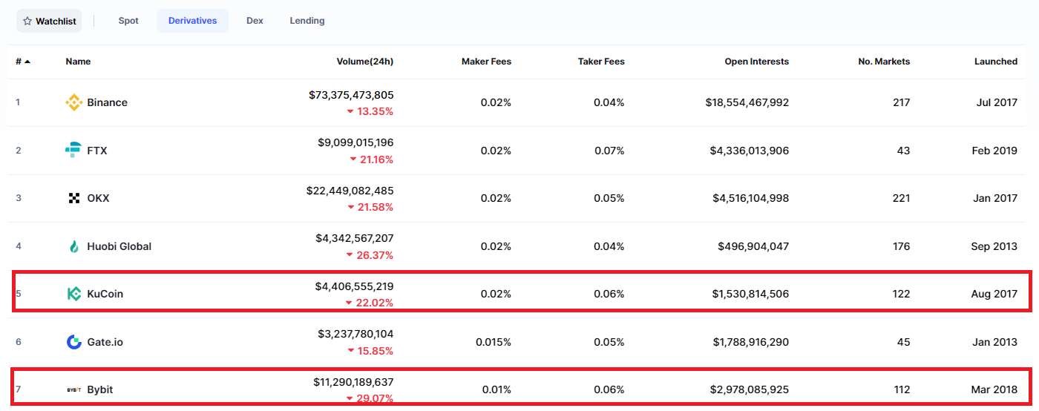The width and height of the screenshot is (1039, 411).
Task: Click Binance 13.35% volume change
Action: [x=370, y=111]
